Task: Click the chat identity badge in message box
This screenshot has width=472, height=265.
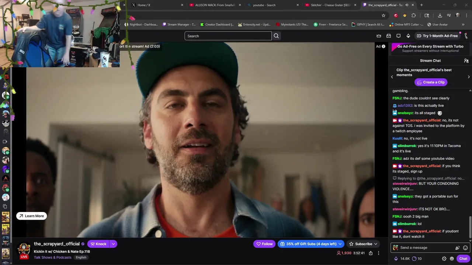Action: click(395, 248)
